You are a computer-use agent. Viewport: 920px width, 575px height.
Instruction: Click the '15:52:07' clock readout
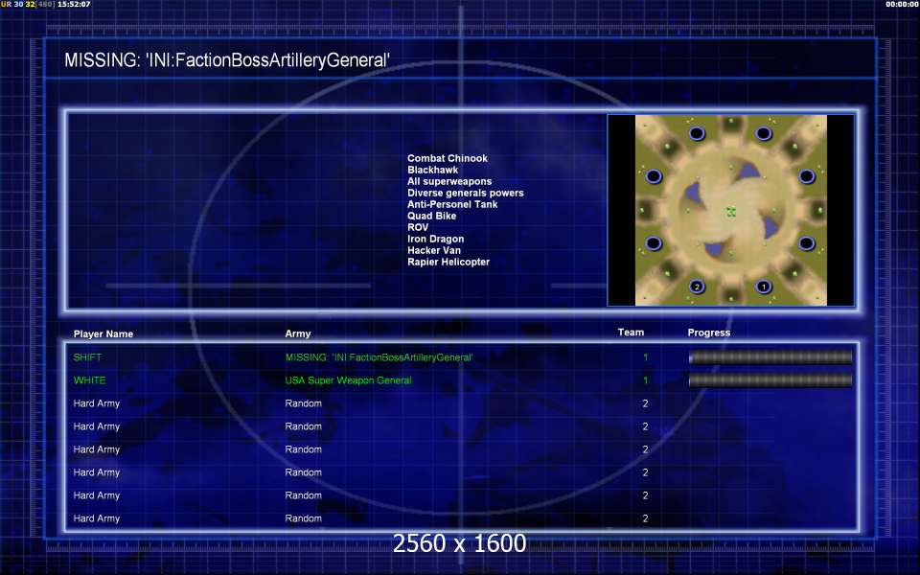coord(74,4)
